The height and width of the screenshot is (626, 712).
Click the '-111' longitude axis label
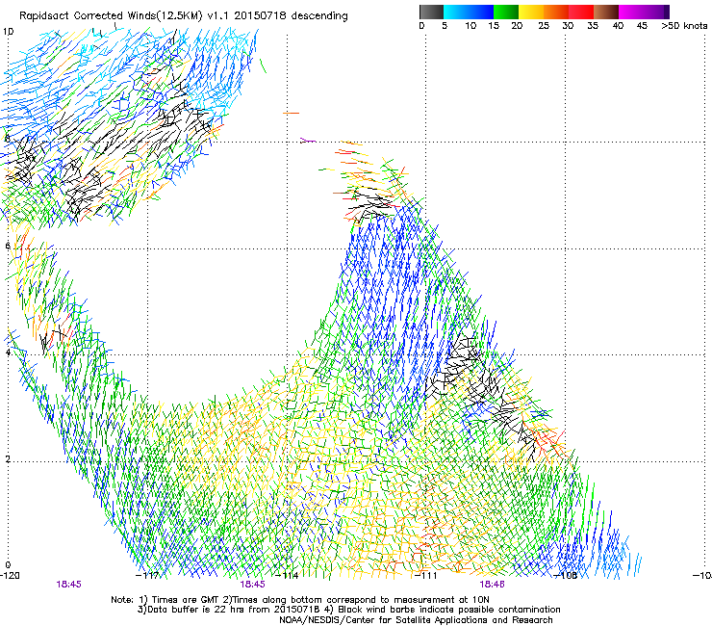425,576
